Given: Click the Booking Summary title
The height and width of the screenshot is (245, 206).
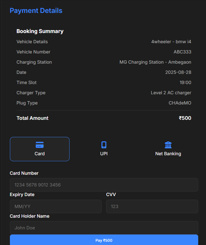Looking at the screenshot, I should pyautogui.click(x=40, y=31).
